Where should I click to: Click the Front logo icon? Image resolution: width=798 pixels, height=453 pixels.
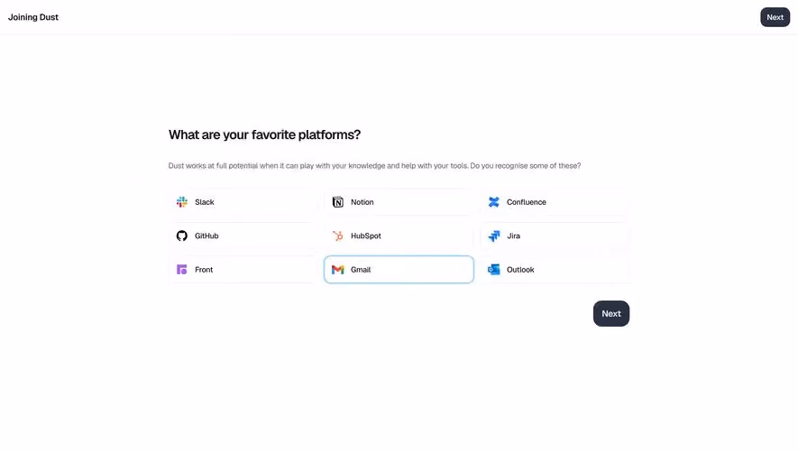pyautogui.click(x=181, y=269)
